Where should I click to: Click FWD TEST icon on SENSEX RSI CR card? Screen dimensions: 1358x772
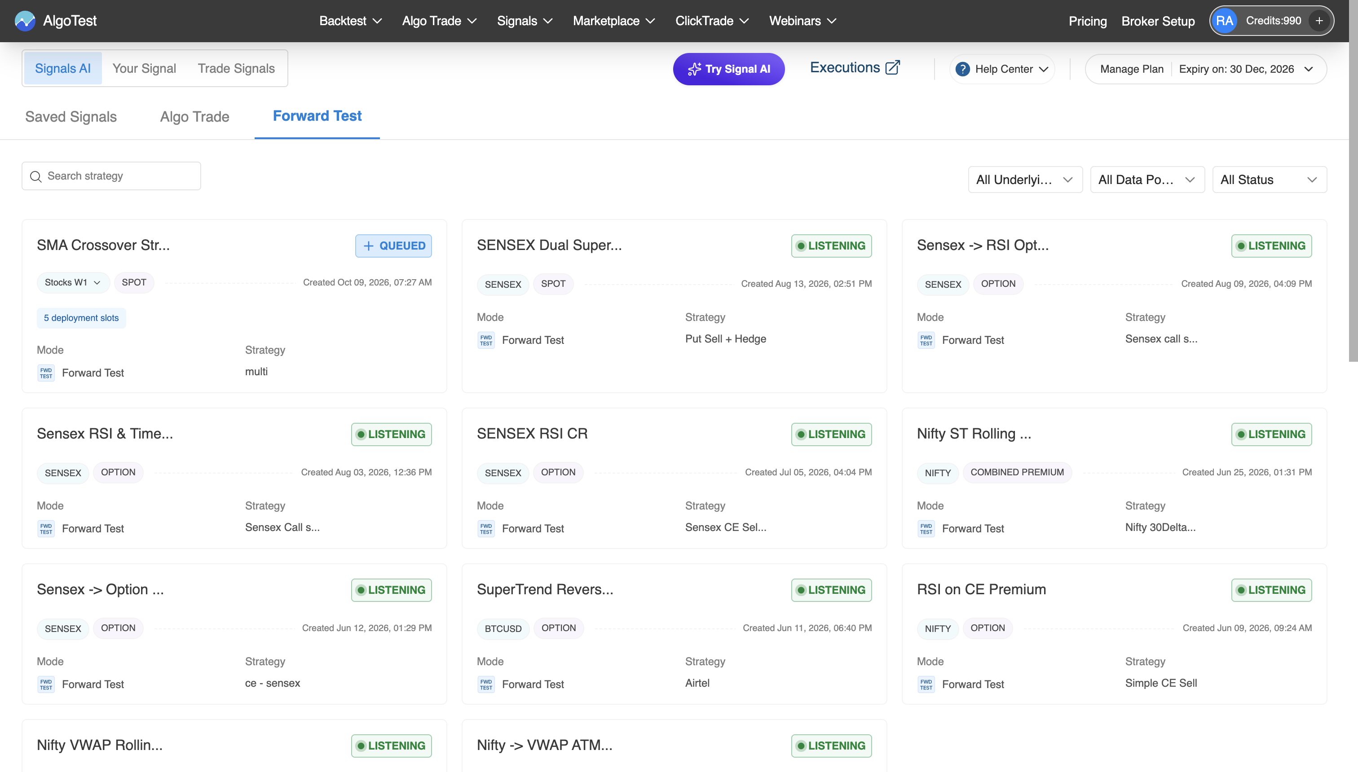[x=486, y=529]
